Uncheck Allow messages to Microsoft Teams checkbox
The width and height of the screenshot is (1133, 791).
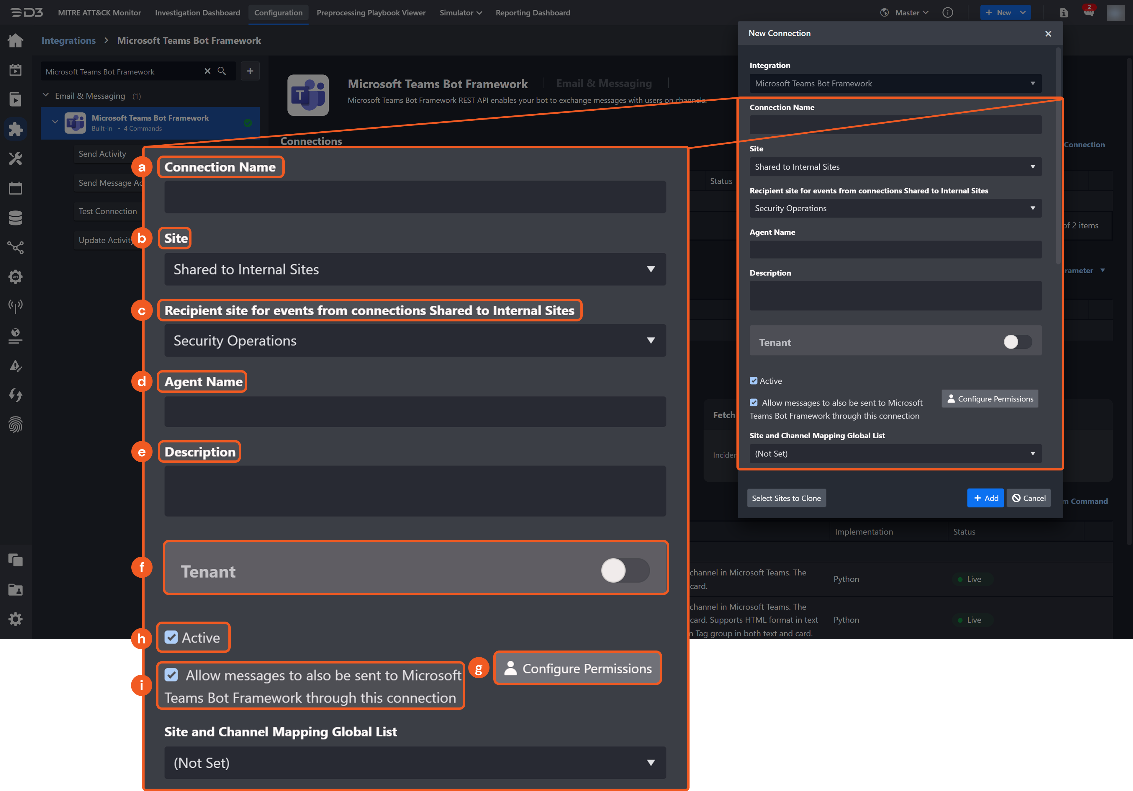click(754, 402)
